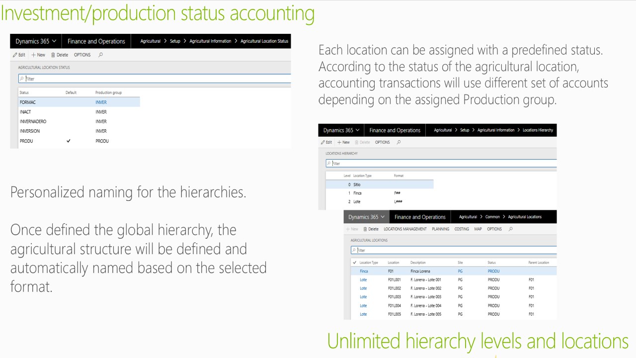
Task: Click Edit pencil in Locations Hierarchy window
Action: (326, 142)
